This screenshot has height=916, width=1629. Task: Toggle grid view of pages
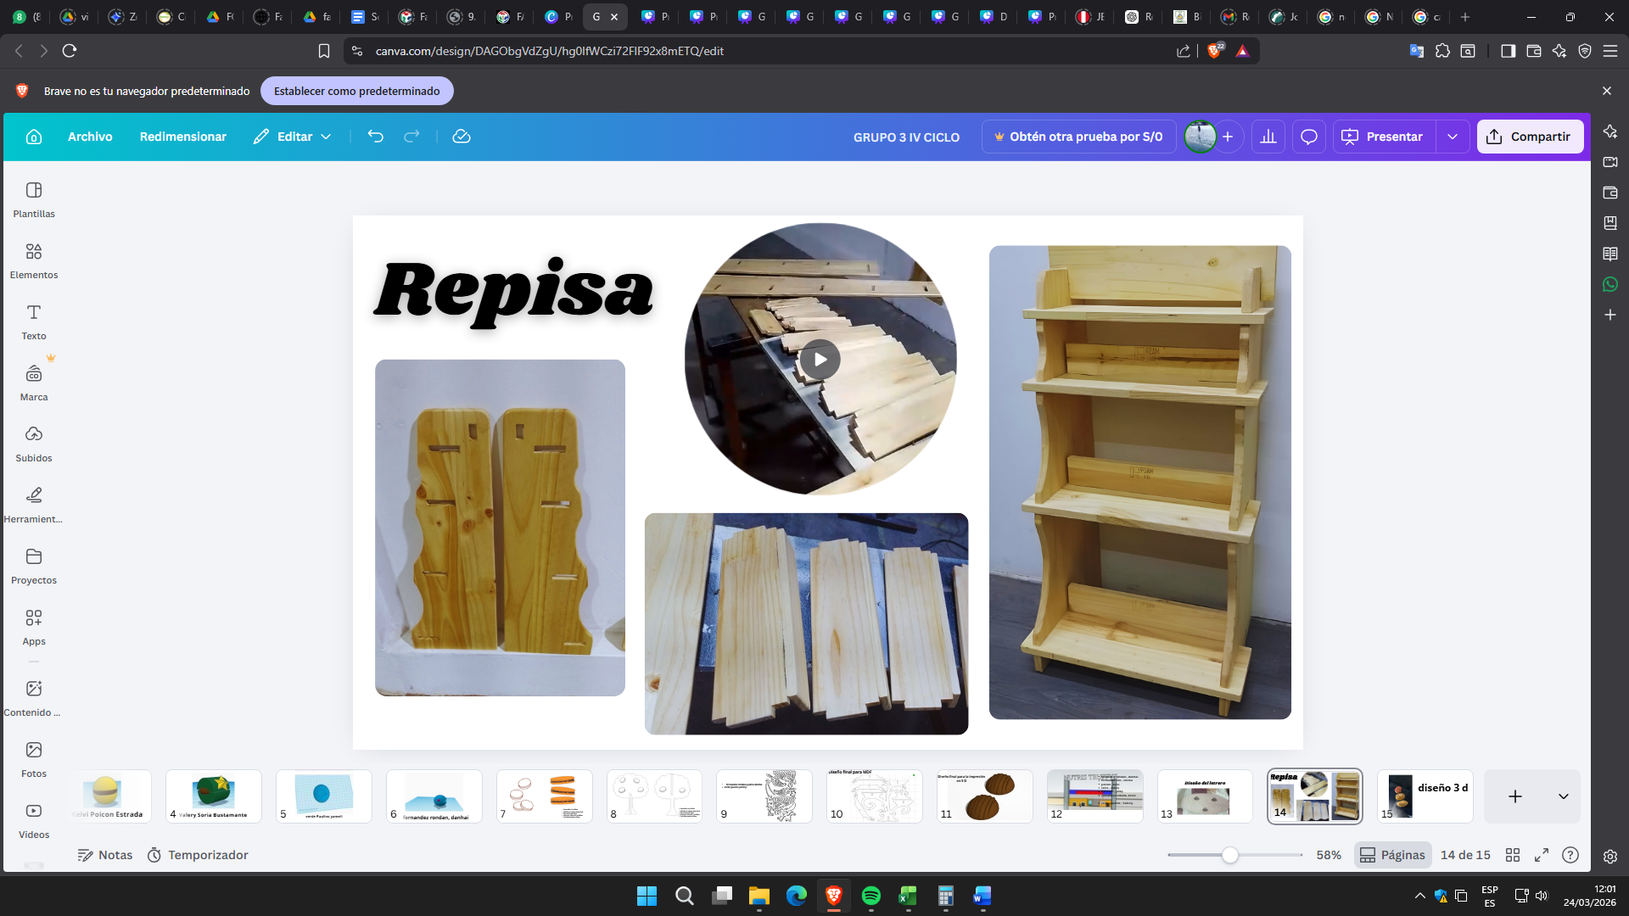[x=1513, y=855]
